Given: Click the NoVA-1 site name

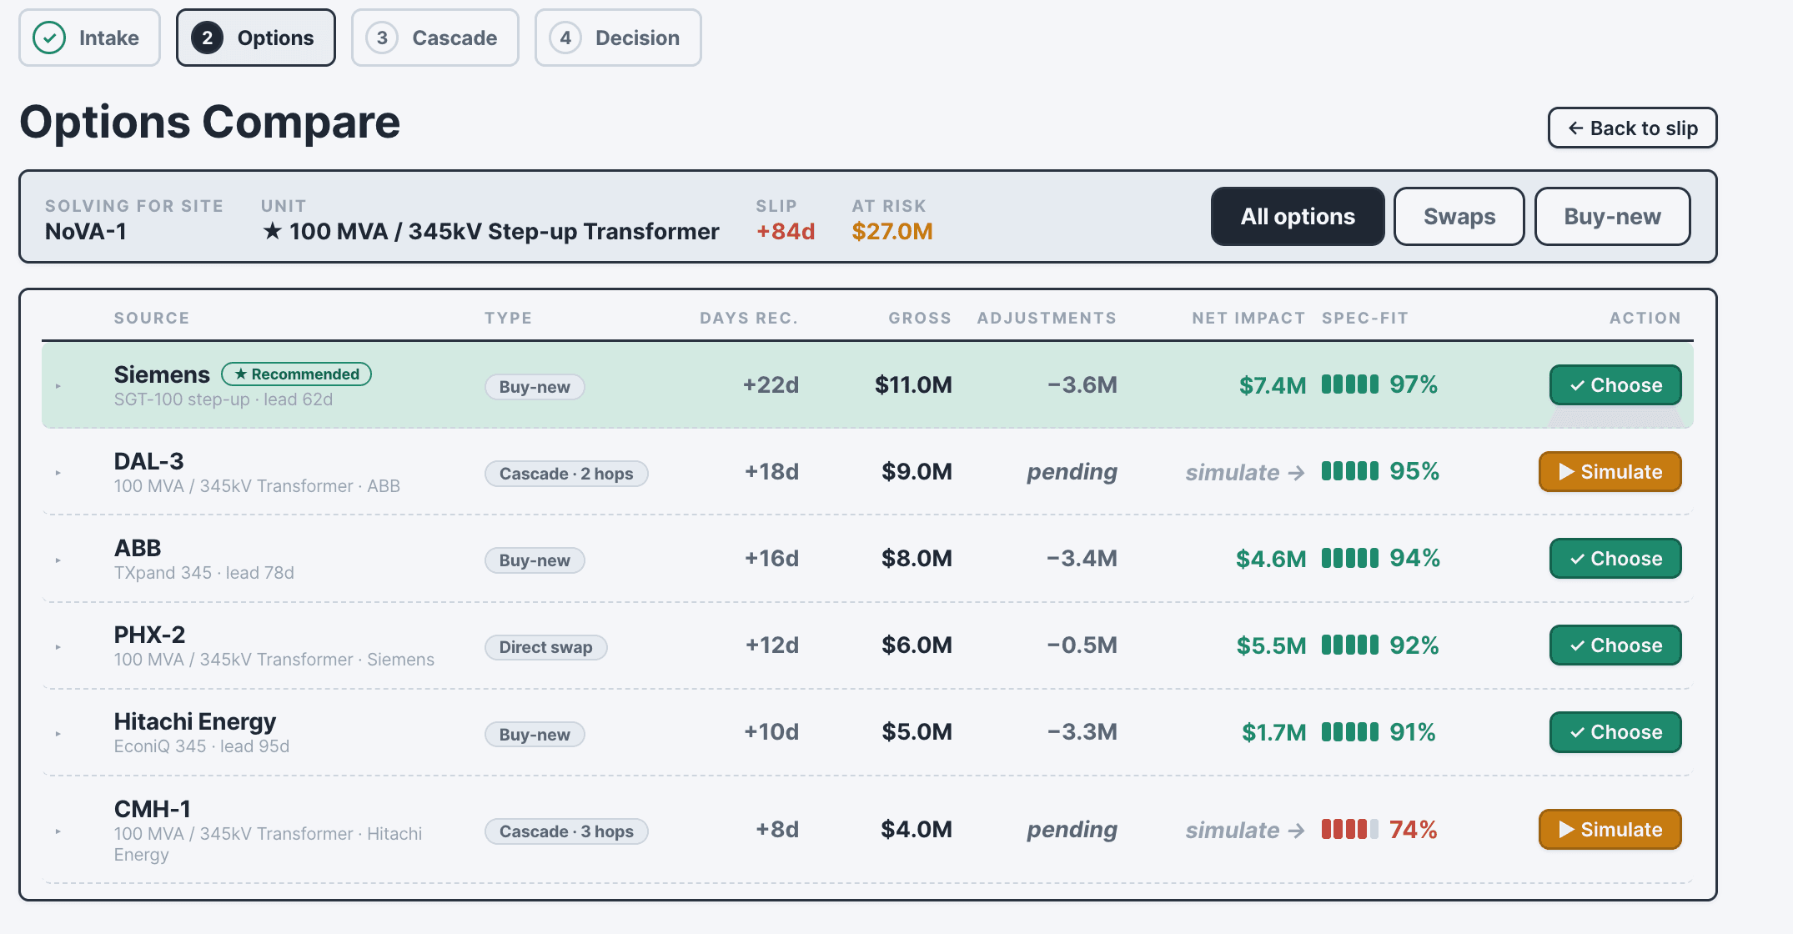Looking at the screenshot, I should tap(86, 231).
